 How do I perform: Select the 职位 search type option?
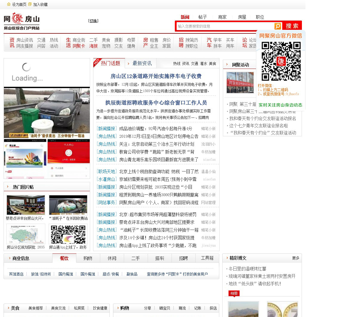260,17
